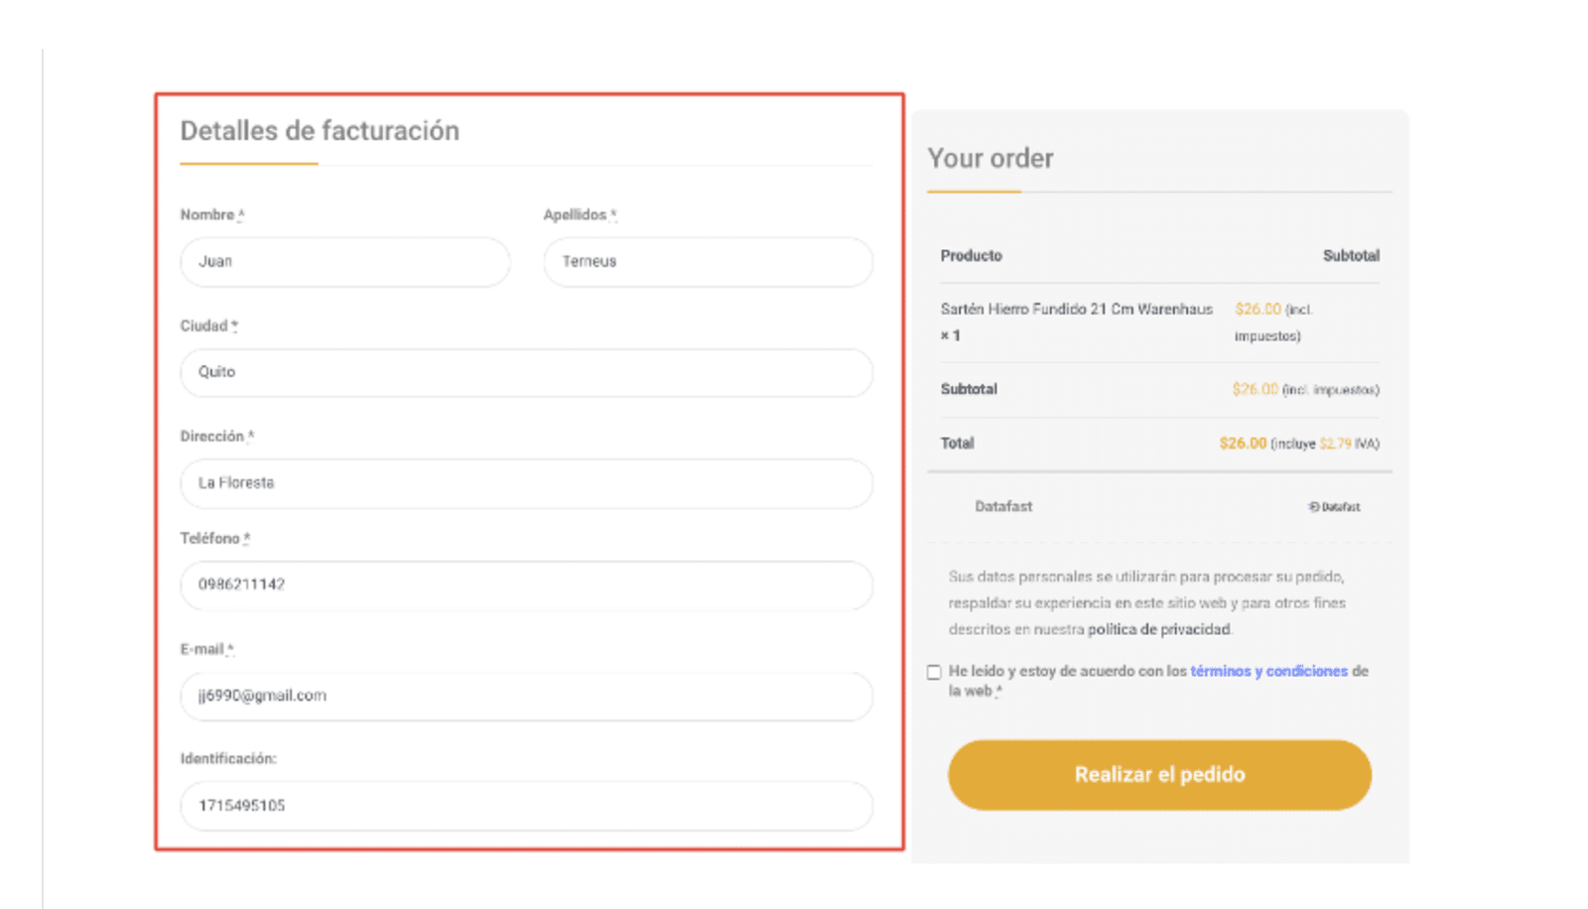The width and height of the screenshot is (1588, 909).
Task: Select the E-mail field showing jj6990@gmail.com
Action: point(526,696)
